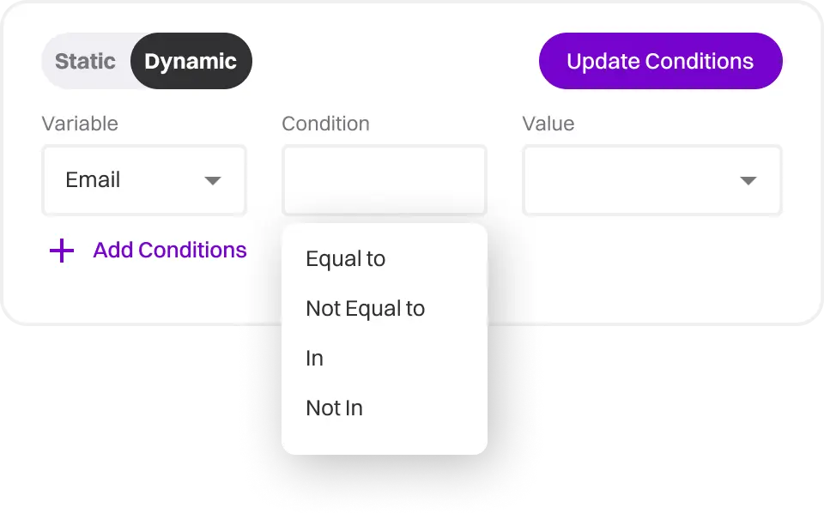824x520 pixels.
Task: Click inside the empty Condition input box
Action: [384, 180]
